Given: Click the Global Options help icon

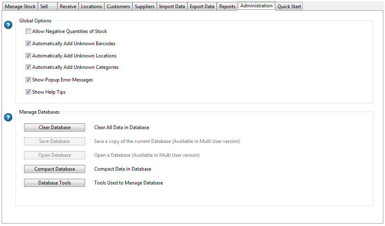Looking at the screenshot, I should pyautogui.click(x=8, y=25).
